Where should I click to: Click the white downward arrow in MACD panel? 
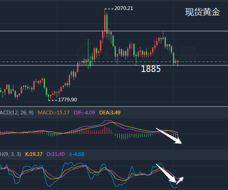click(169, 136)
